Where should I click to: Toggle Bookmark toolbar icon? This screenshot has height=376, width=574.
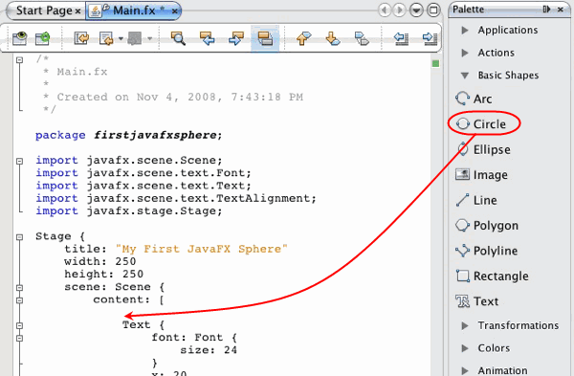point(362,38)
